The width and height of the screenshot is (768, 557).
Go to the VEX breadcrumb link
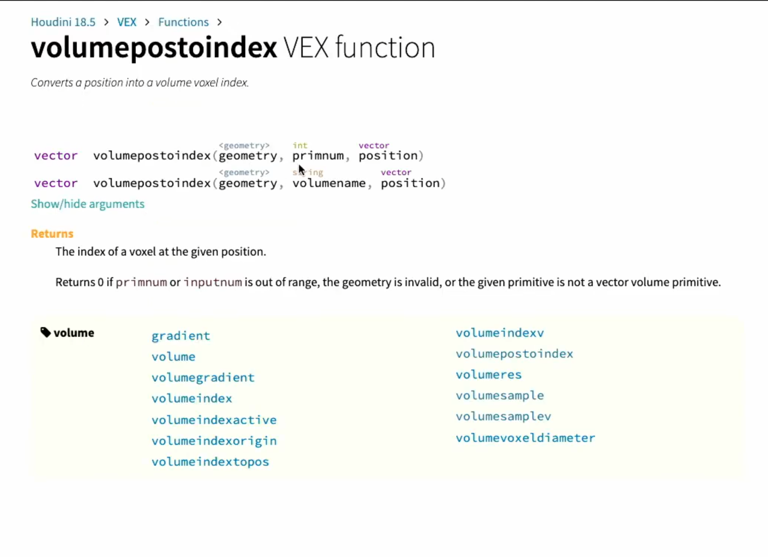tap(127, 22)
